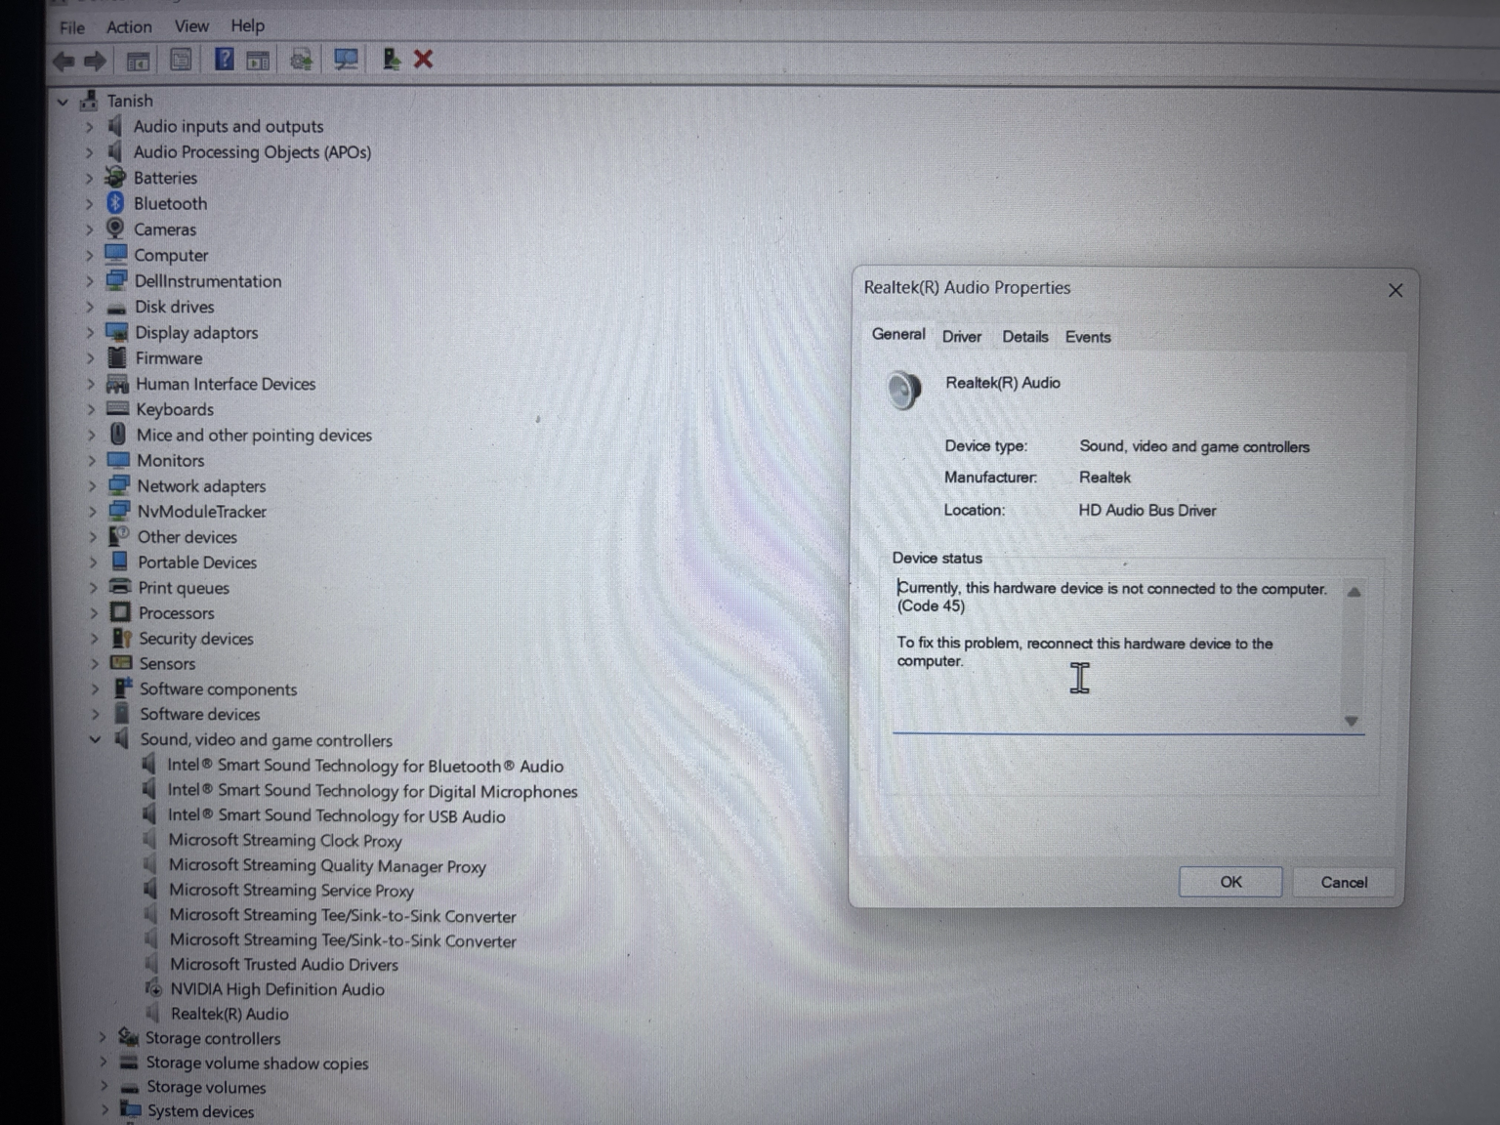This screenshot has width=1500, height=1125.
Task: Open the View menu
Action: point(191,25)
